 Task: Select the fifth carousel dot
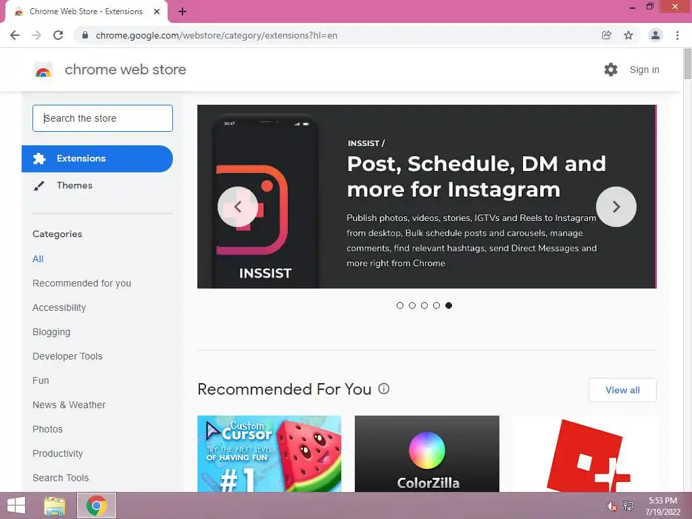pyautogui.click(x=449, y=305)
